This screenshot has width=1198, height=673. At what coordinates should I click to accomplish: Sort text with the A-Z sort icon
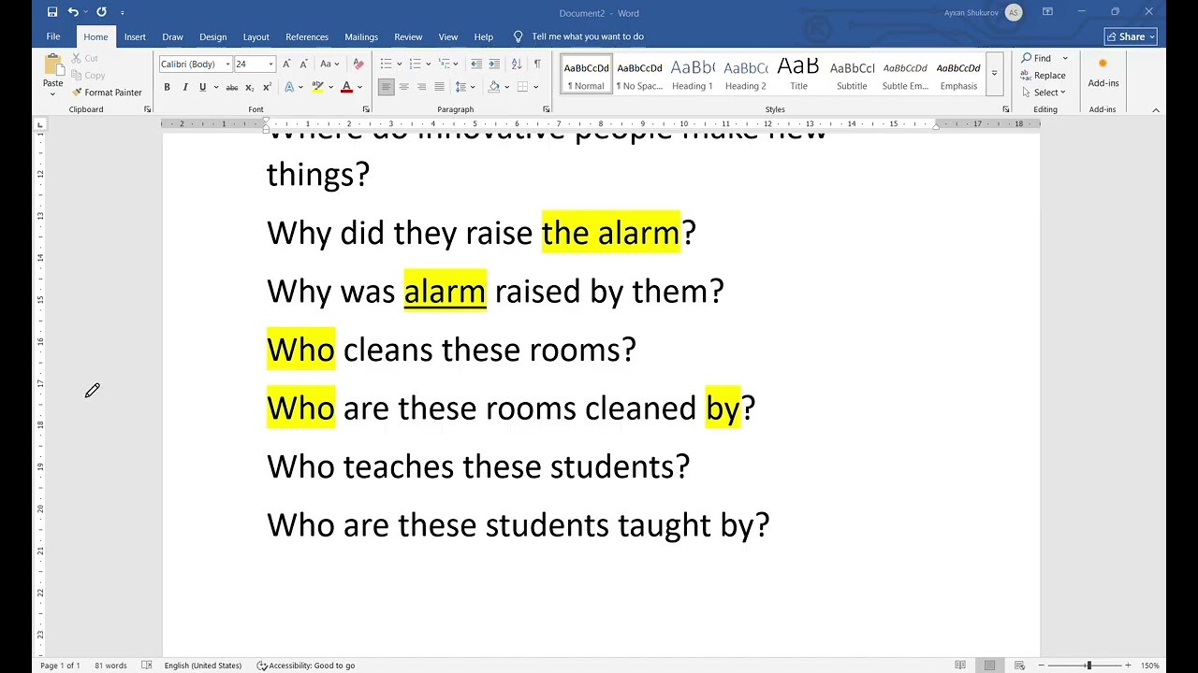(x=517, y=64)
